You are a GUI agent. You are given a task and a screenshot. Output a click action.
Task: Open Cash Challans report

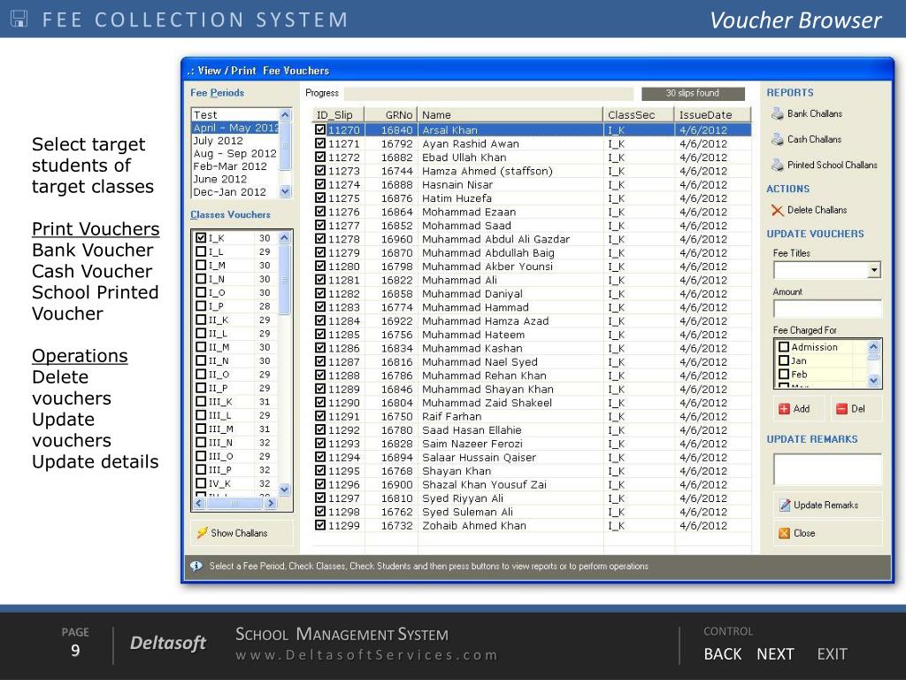click(x=806, y=139)
